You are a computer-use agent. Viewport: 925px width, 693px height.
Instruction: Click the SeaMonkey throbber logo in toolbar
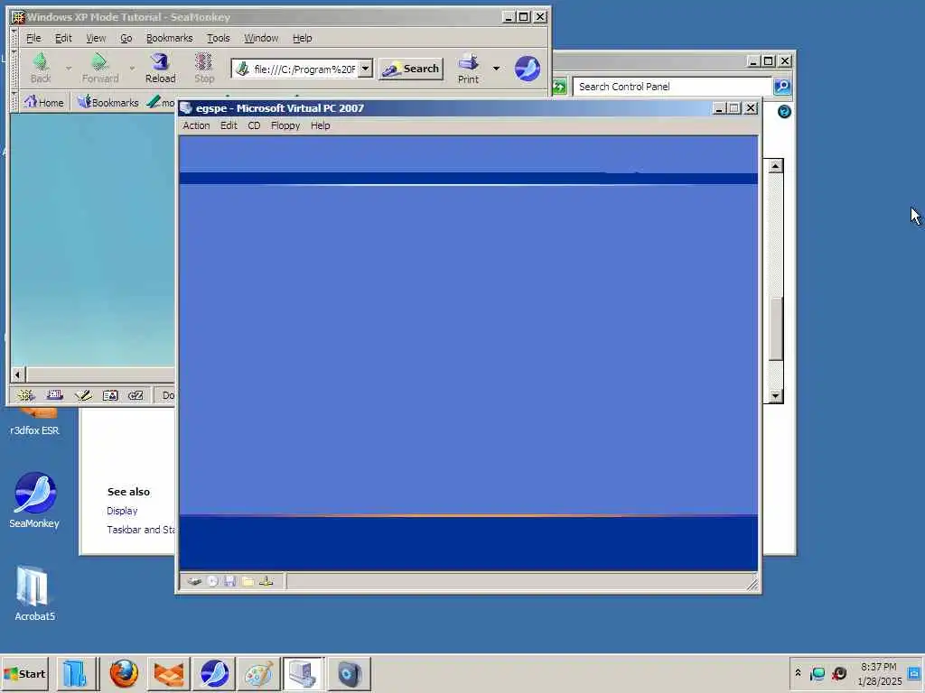[527, 69]
